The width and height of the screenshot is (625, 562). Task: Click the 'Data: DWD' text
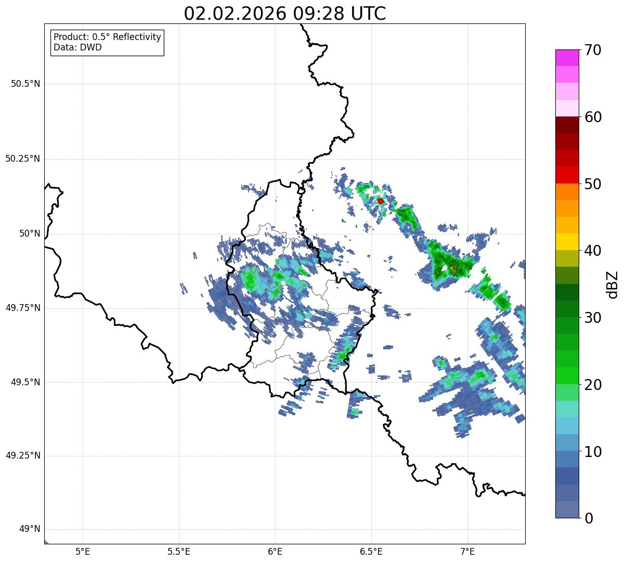coord(78,48)
